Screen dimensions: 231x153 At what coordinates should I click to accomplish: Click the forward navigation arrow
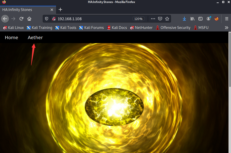(13, 19)
